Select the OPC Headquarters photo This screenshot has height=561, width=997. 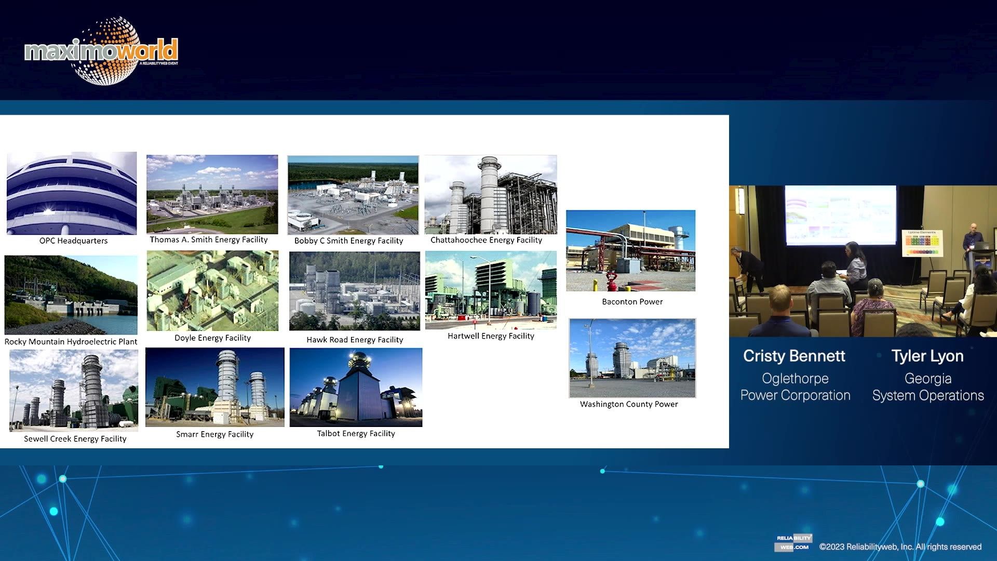point(72,193)
